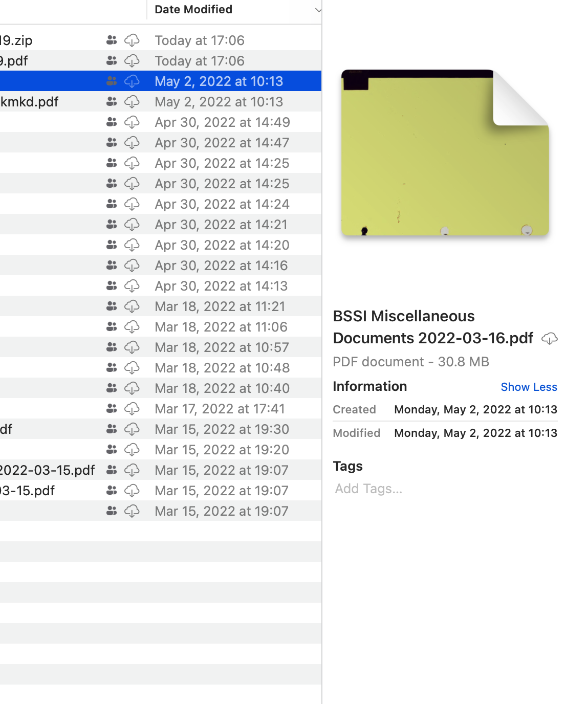
Task: Click shared people icon on kmkd.pdf row
Action: (x=112, y=102)
